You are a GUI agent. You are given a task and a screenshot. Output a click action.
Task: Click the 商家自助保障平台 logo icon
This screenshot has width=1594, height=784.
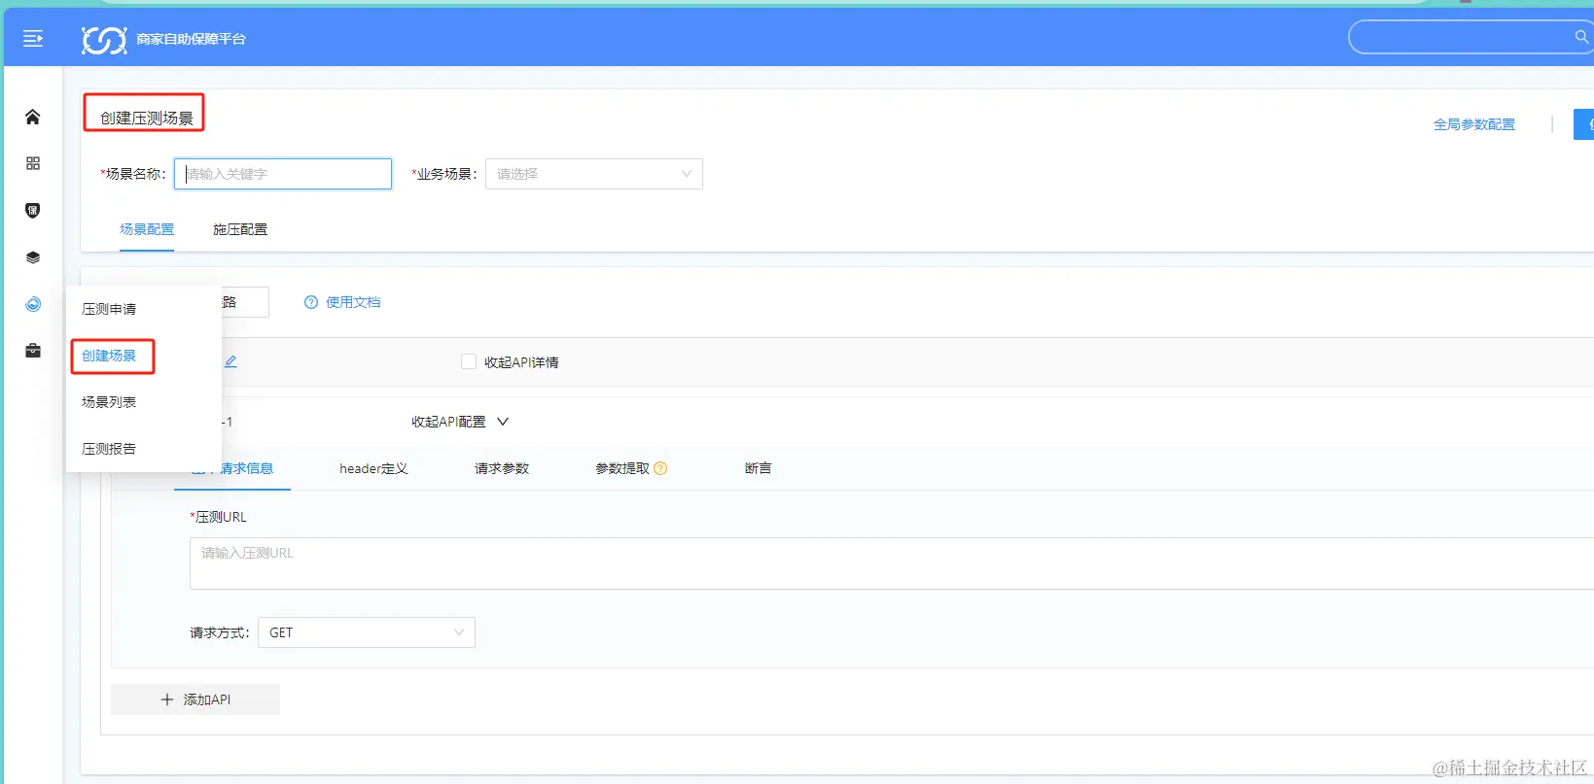(104, 40)
